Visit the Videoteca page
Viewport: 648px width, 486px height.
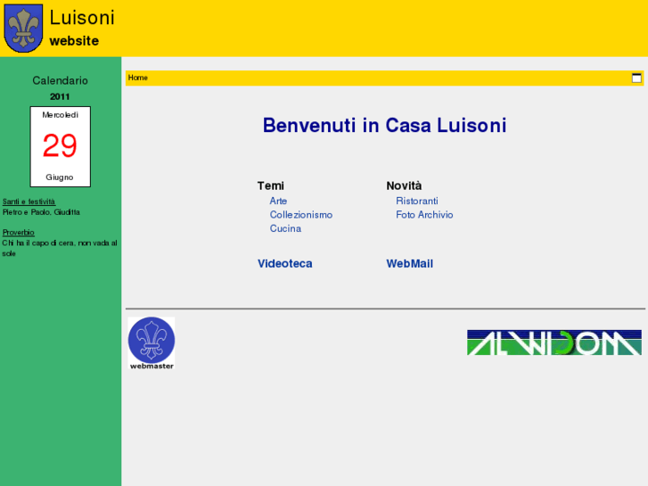coord(284,263)
